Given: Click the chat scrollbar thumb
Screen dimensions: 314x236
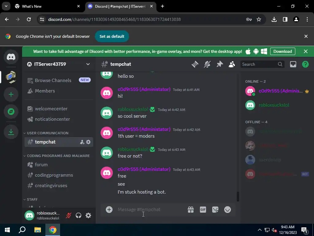Looking at the screenshot, I should [x=238, y=196].
